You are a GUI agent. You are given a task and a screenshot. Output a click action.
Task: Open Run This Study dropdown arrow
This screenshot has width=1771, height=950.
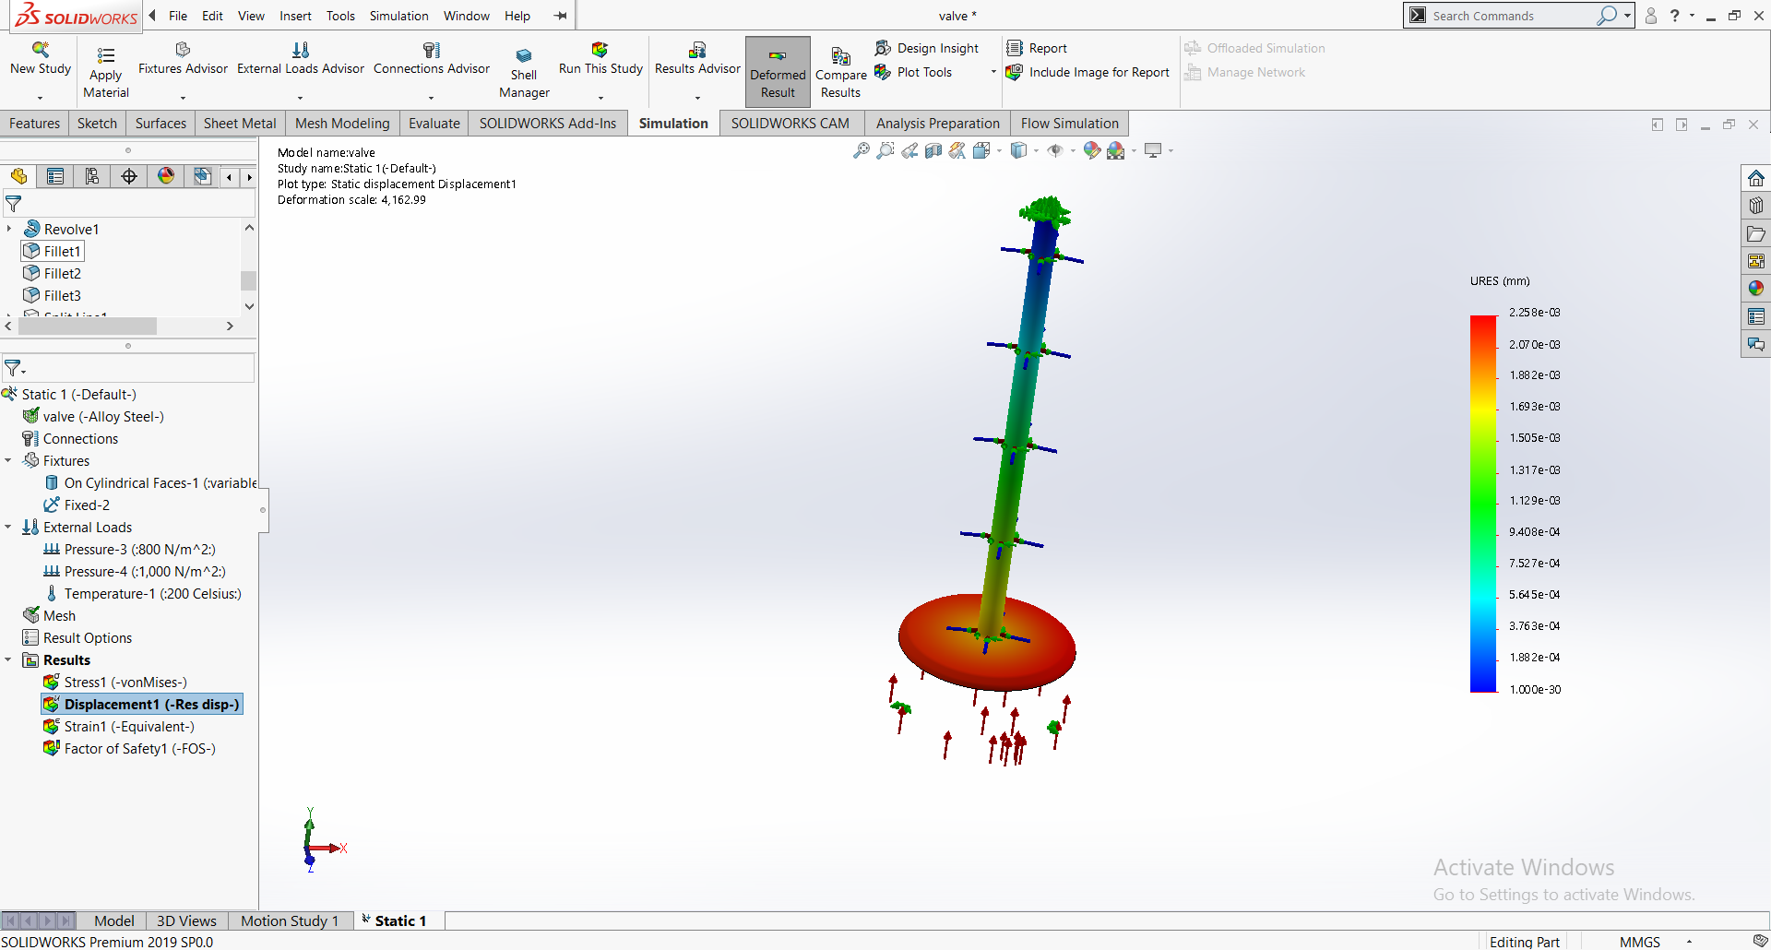[x=600, y=98]
